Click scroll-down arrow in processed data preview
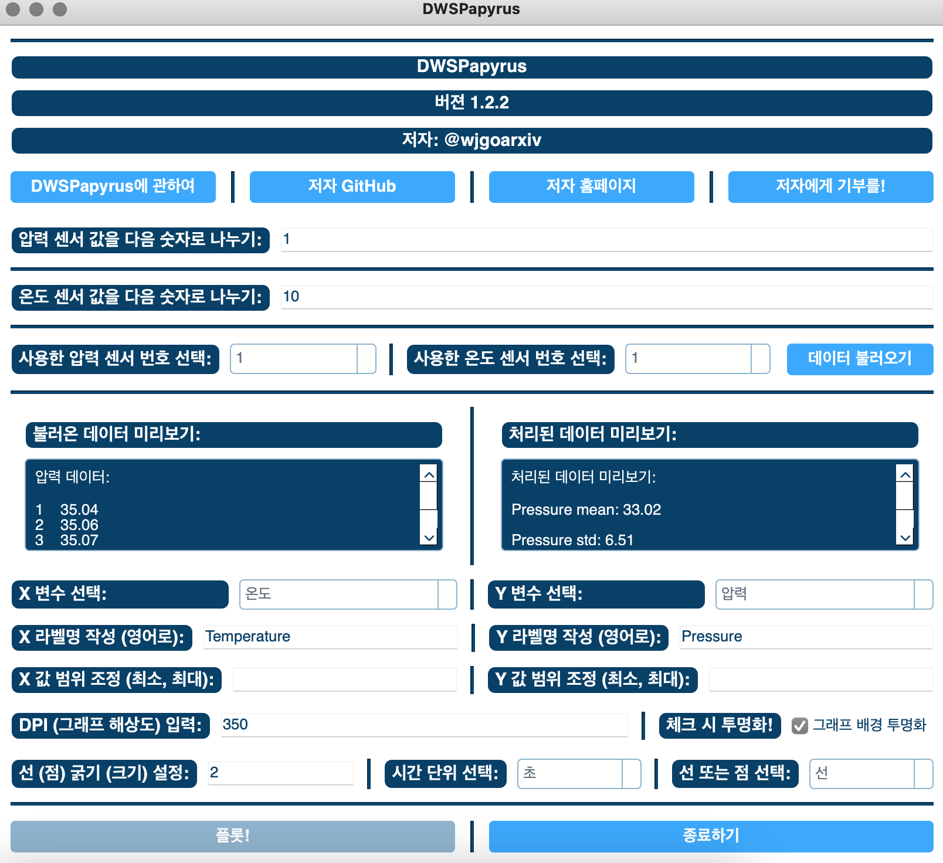 point(905,537)
